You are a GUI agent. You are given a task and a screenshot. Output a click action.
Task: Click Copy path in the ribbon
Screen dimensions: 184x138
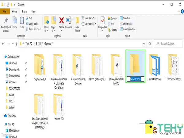click(32, 24)
